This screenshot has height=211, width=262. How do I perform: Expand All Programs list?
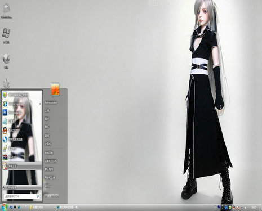pyautogui.click(x=22, y=187)
